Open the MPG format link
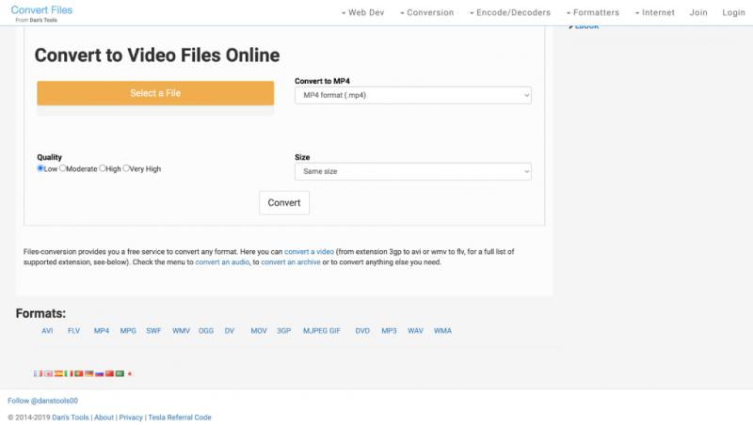753x425 pixels. coord(128,330)
